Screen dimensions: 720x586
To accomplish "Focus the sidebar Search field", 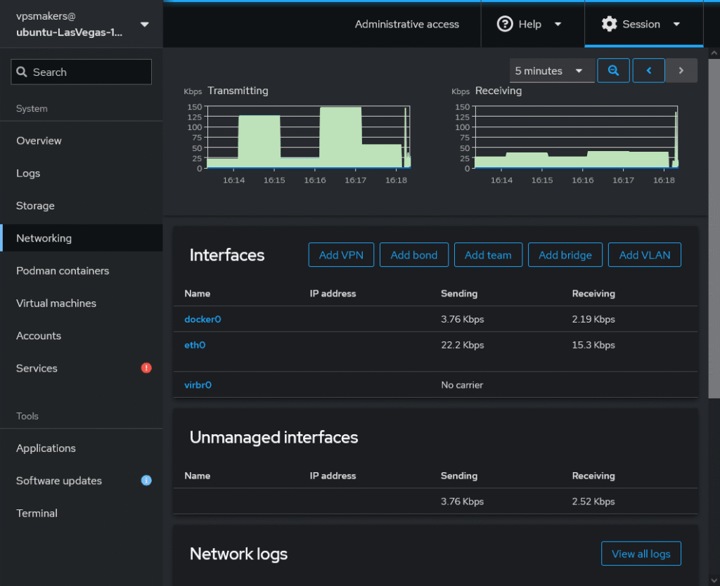I will coord(82,72).
